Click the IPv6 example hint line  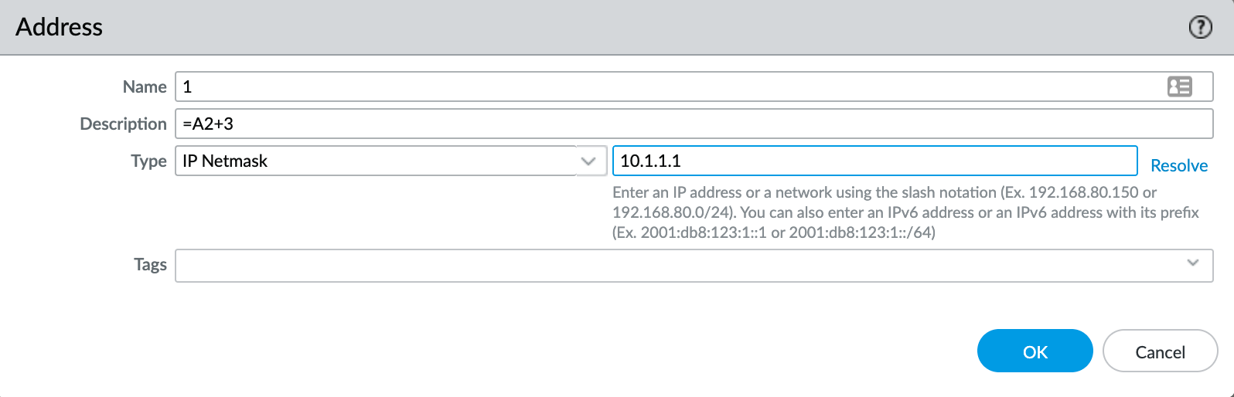tap(773, 232)
